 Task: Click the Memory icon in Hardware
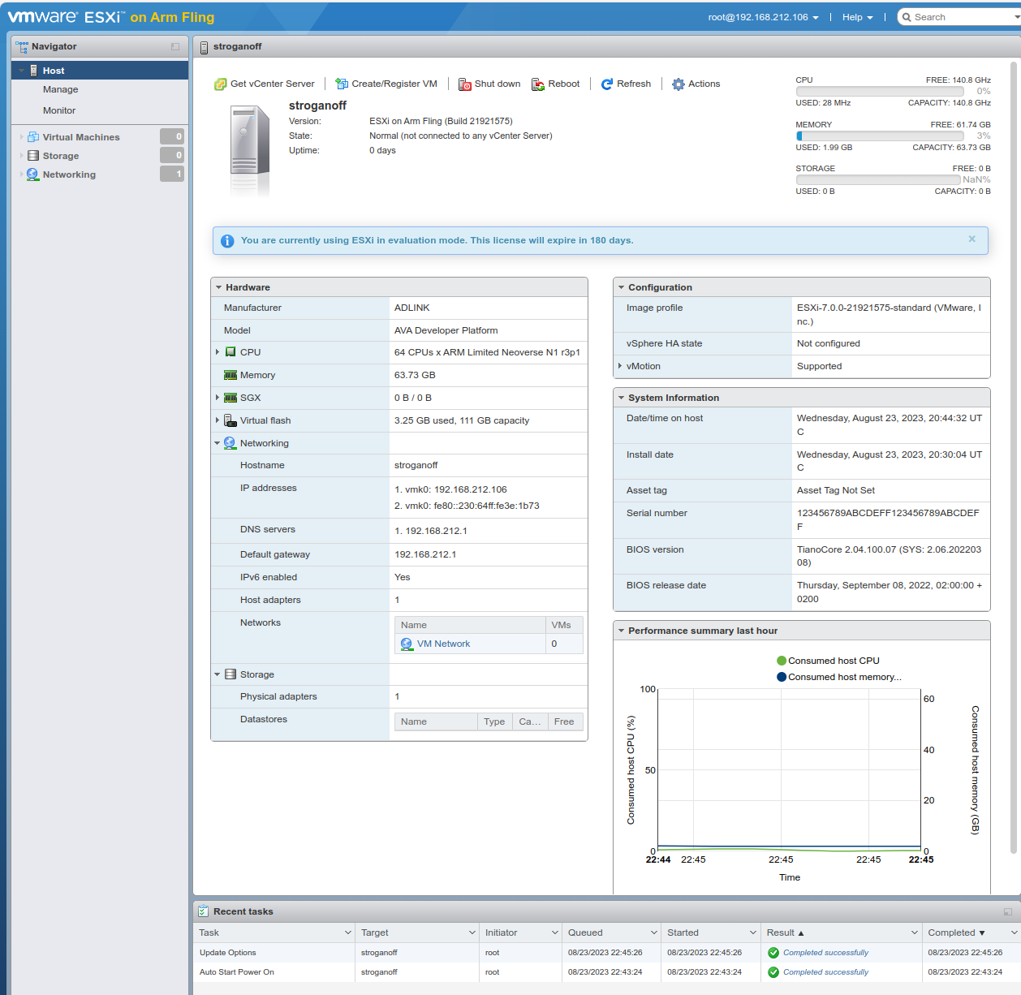point(230,376)
